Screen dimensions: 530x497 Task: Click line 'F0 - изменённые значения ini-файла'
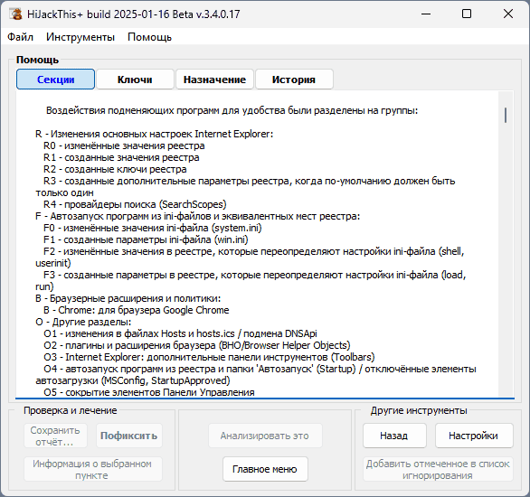tap(153, 228)
